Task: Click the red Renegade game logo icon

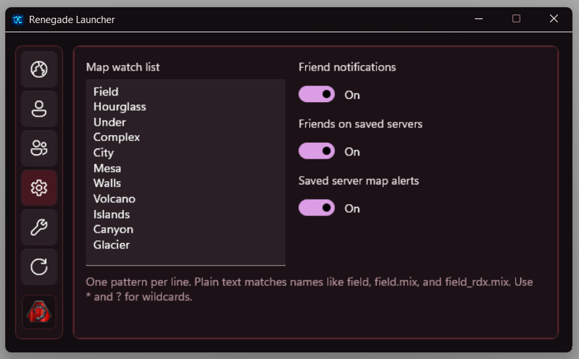Action: pyautogui.click(x=39, y=312)
